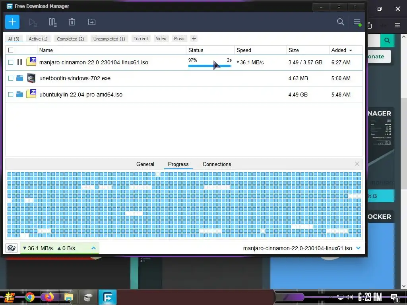407x305 pixels.
Task: Select the Uncompleted (1) filter tab
Action: click(109, 39)
